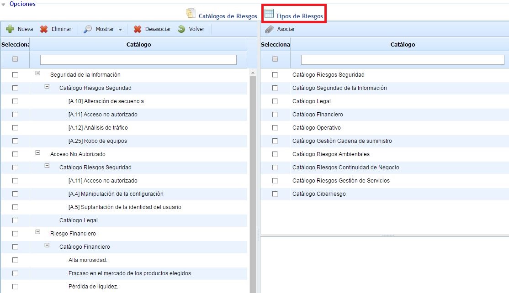Select the checkbox for Alta morosidad
Image resolution: width=509 pixels, height=293 pixels.
tap(15, 260)
